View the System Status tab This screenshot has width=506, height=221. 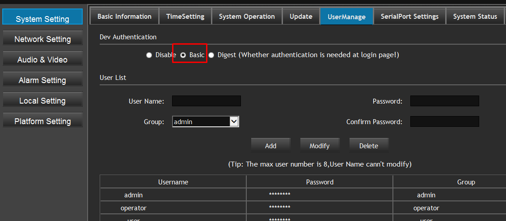(475, 17)
